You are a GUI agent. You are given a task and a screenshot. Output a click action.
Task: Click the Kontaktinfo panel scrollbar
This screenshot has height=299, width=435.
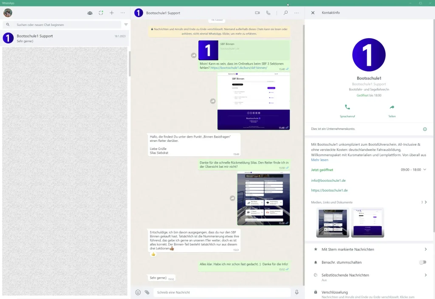(434, 125)
